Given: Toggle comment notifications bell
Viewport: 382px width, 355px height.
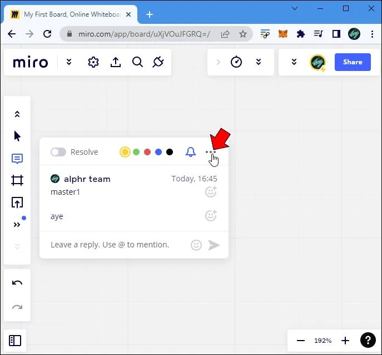Looking at the screenshot, I should point(191,152).
